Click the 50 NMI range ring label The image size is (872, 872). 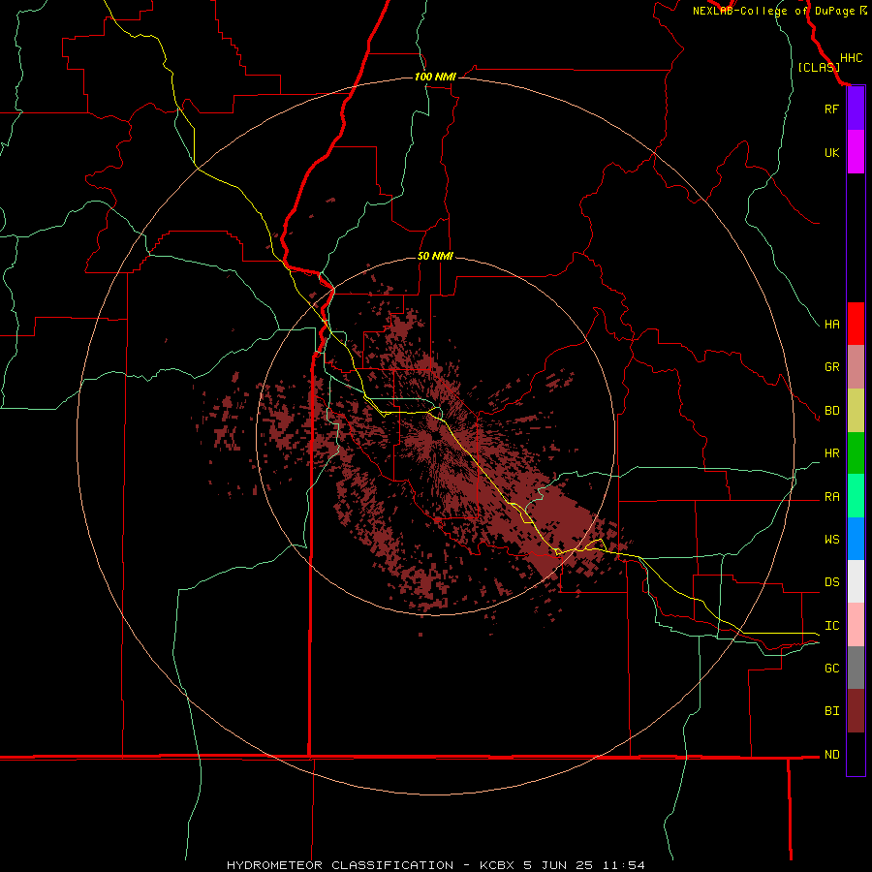(x=435, y=256)
